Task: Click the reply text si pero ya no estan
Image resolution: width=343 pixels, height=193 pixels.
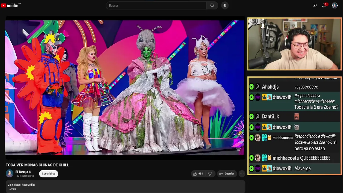Action: tap(315, 145)
